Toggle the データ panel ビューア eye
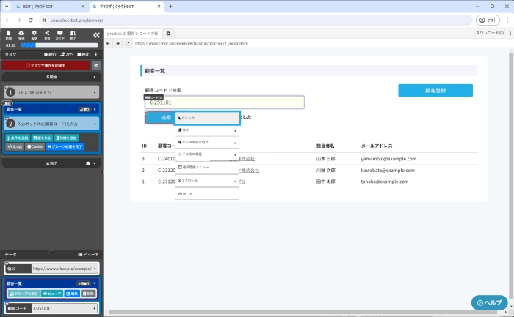 pyautogui.click(x=88, y=254)
